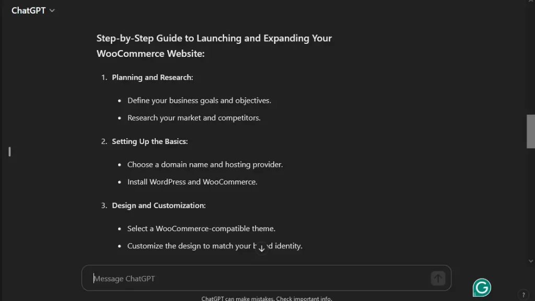
Task: Toggle the sidebar using the left edge handle
Action: 9,152
